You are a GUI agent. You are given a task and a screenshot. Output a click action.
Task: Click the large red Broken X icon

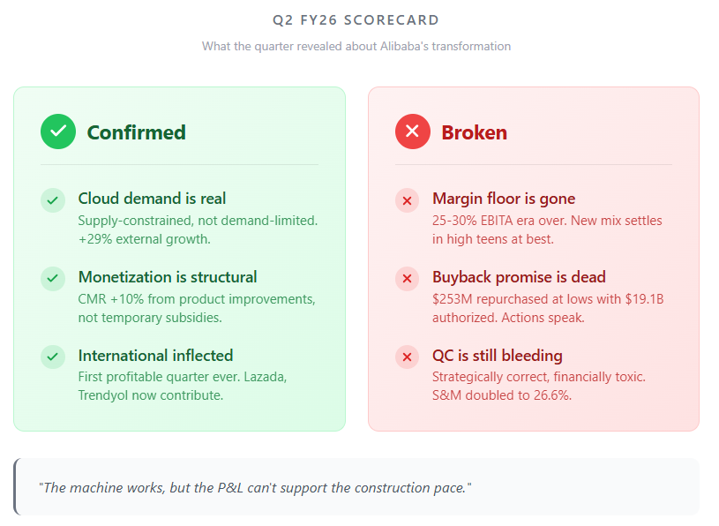(x=413, y=131)
